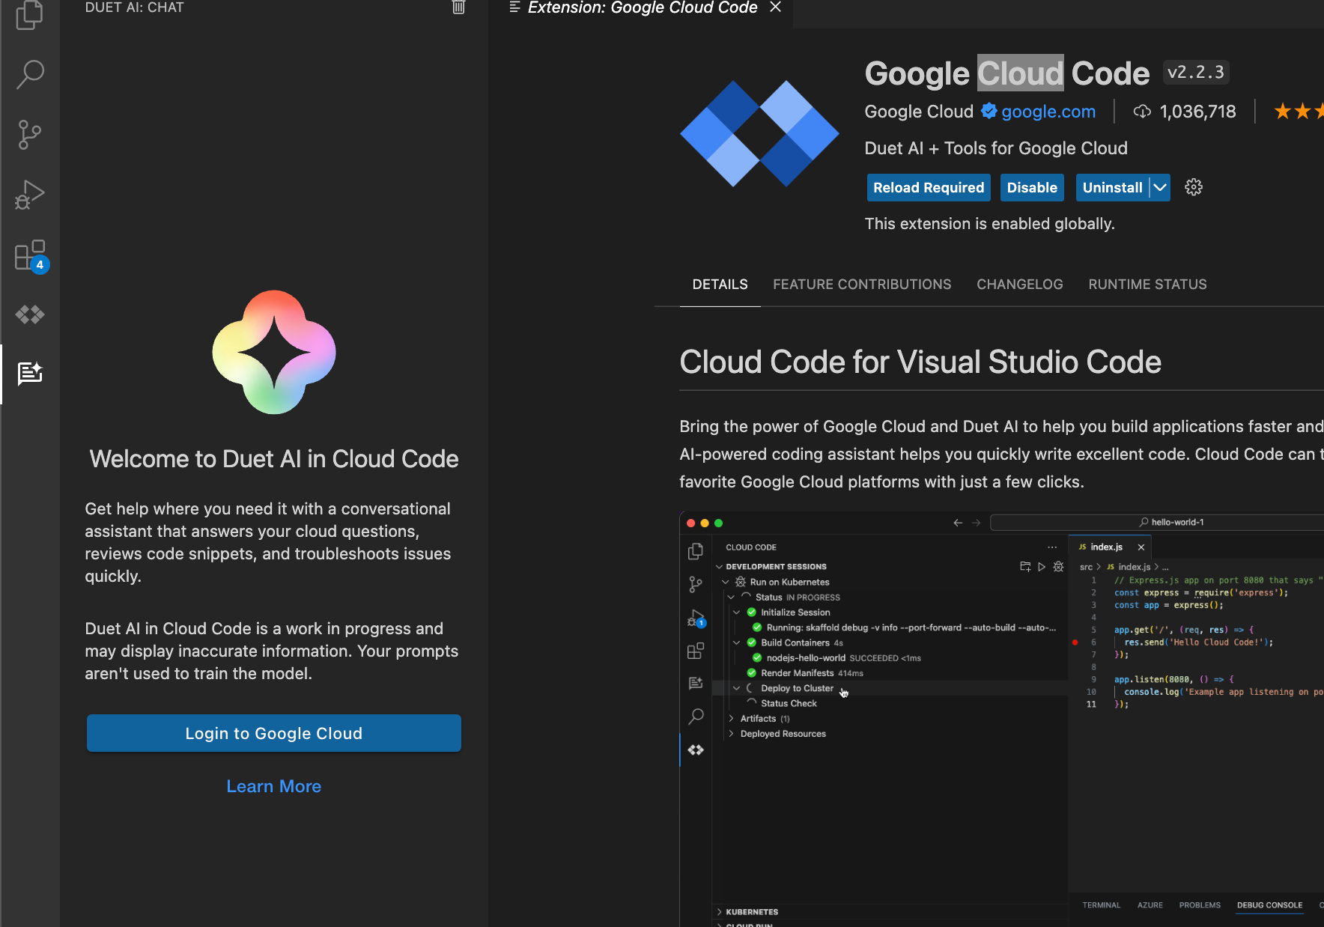Open the Cloud Code view icon

(30, 314)
